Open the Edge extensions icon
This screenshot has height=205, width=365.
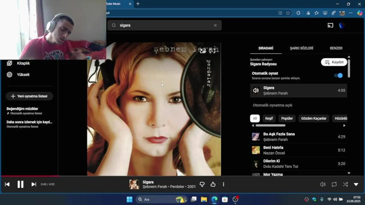[298, 13]
